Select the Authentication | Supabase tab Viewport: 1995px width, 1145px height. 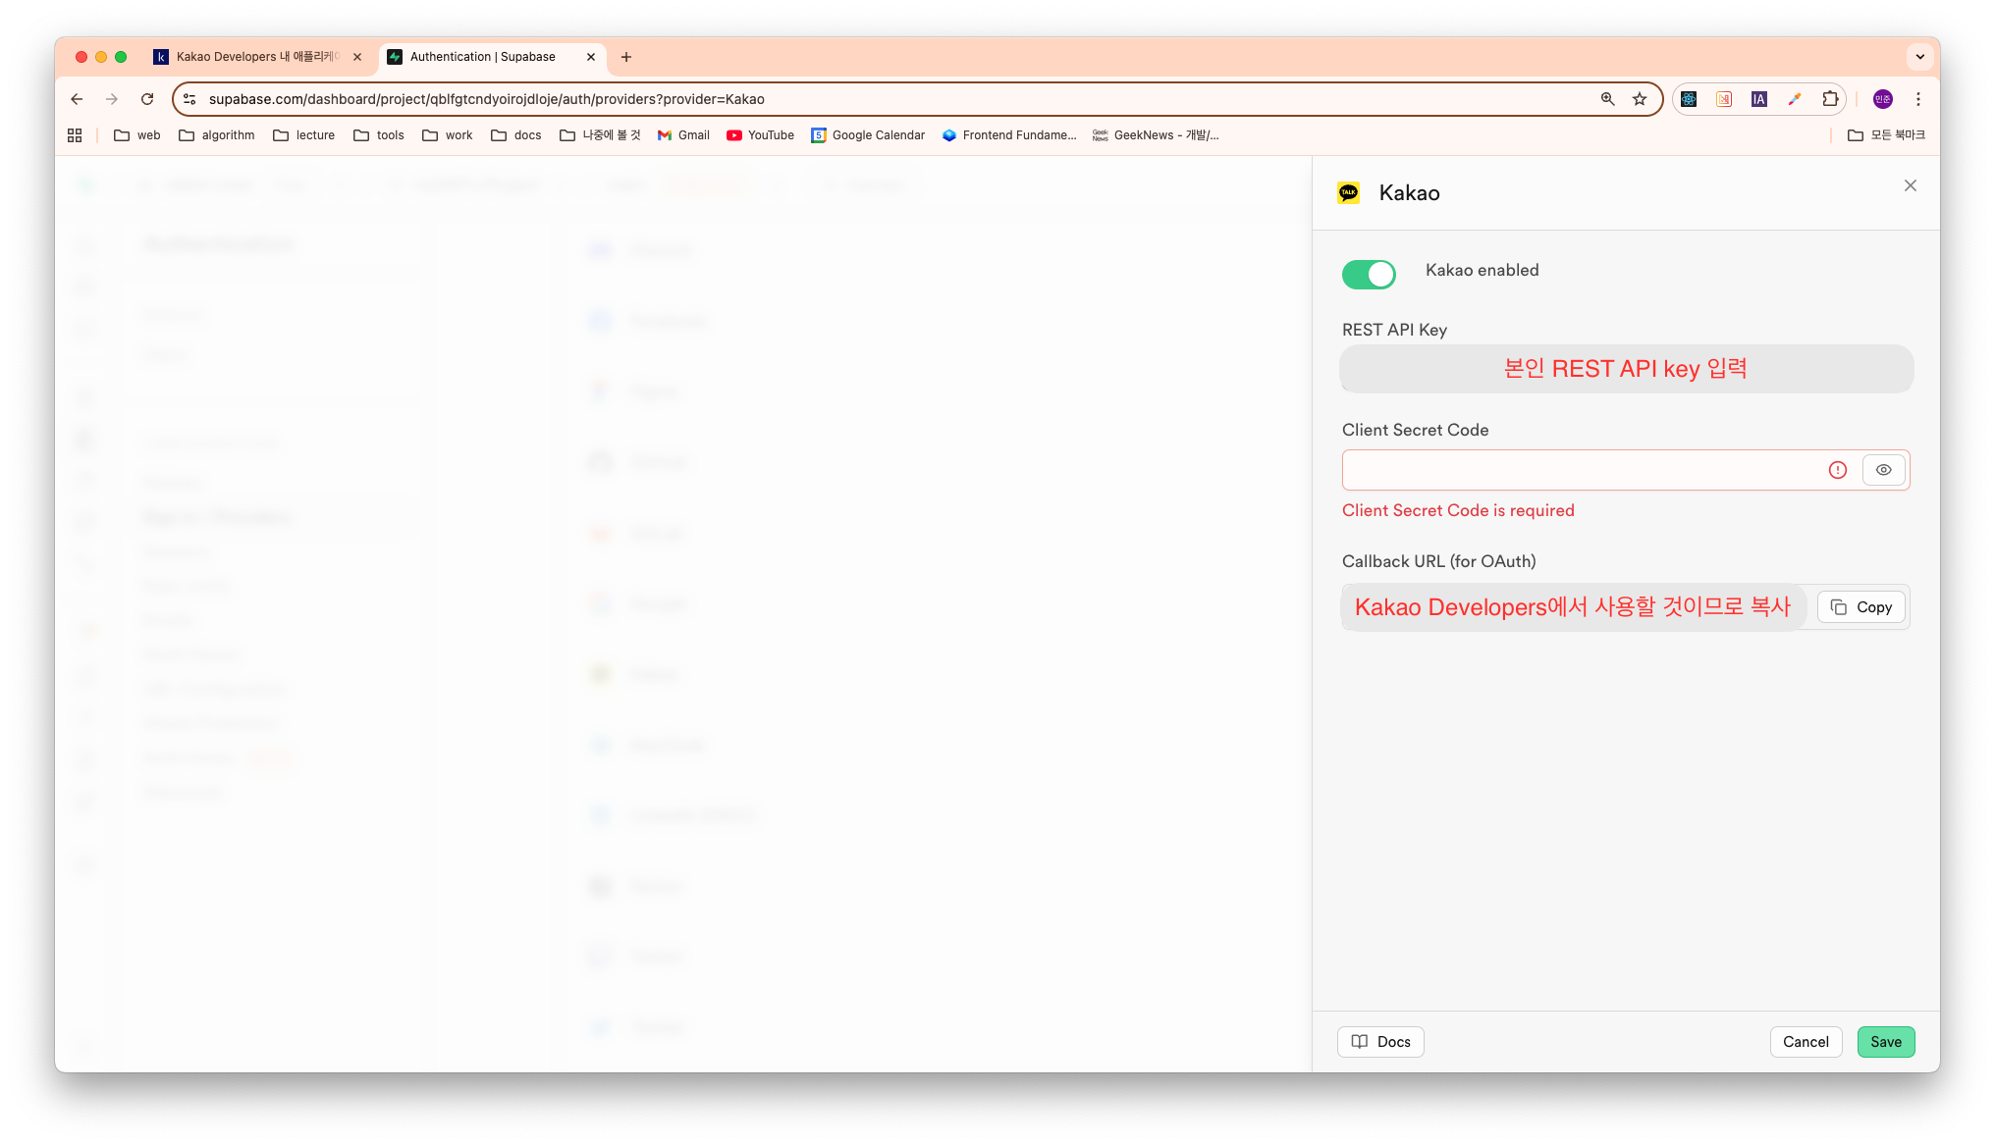tap(483, 57)
